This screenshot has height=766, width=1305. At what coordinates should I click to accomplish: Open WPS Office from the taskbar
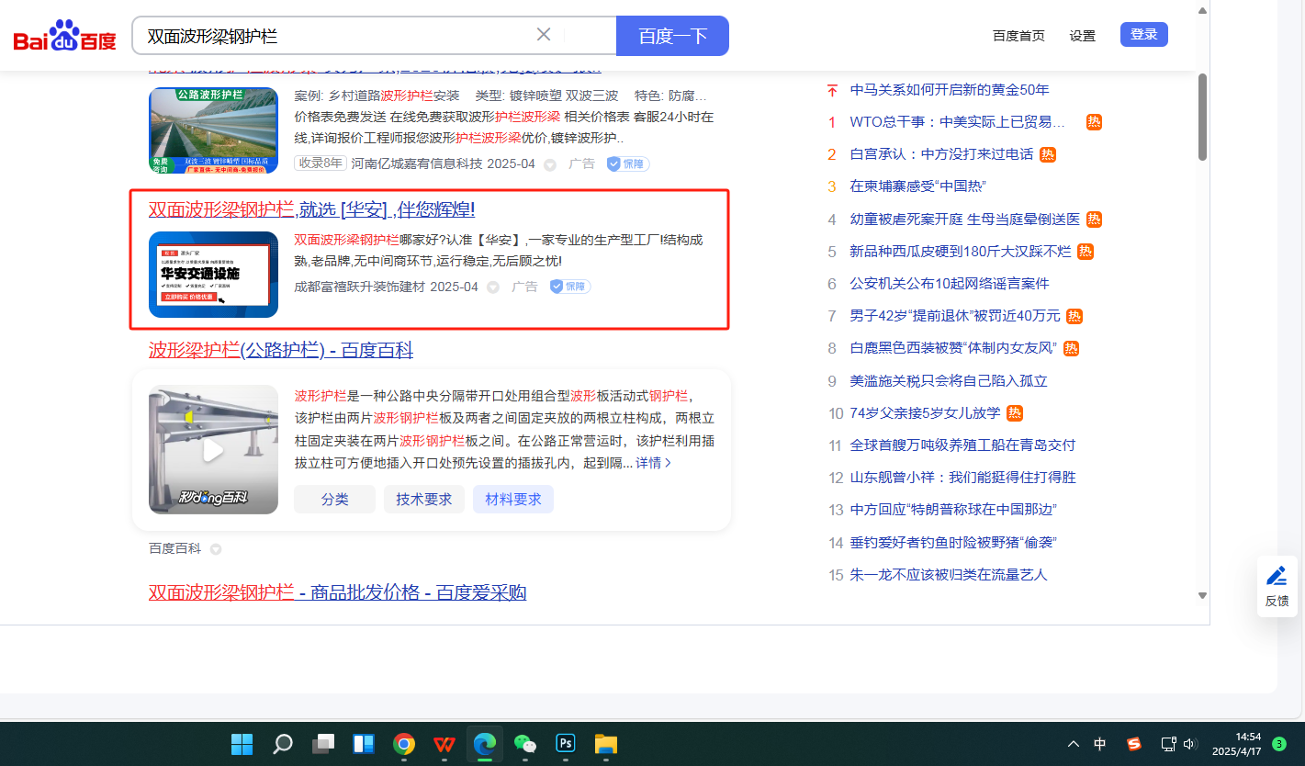pyautogui.click(x=444, y=744)
